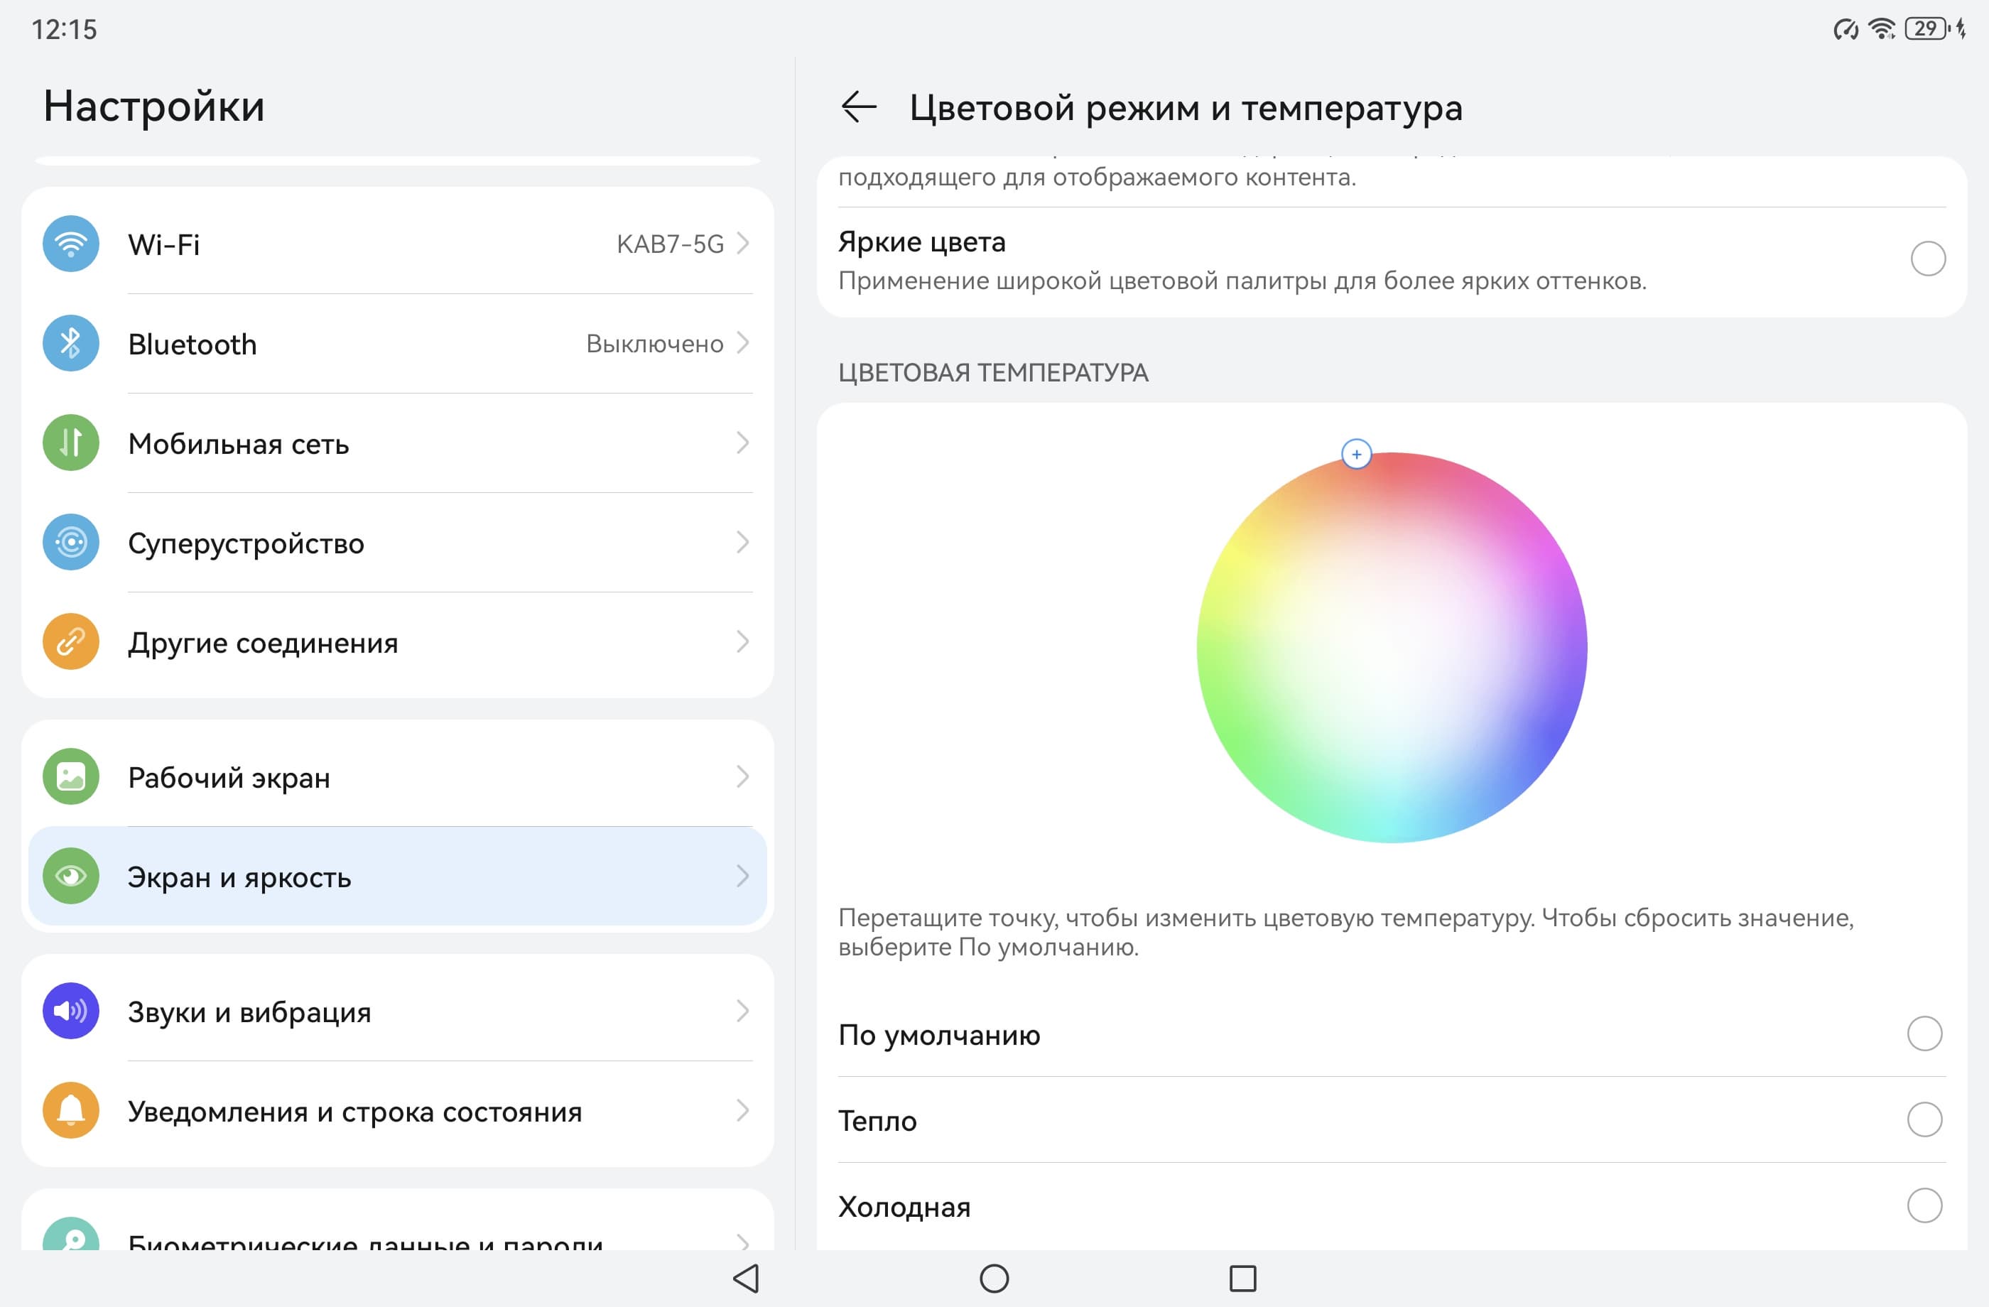Tap the chevron on the Экран и яркость row

[x=742, y=876]
